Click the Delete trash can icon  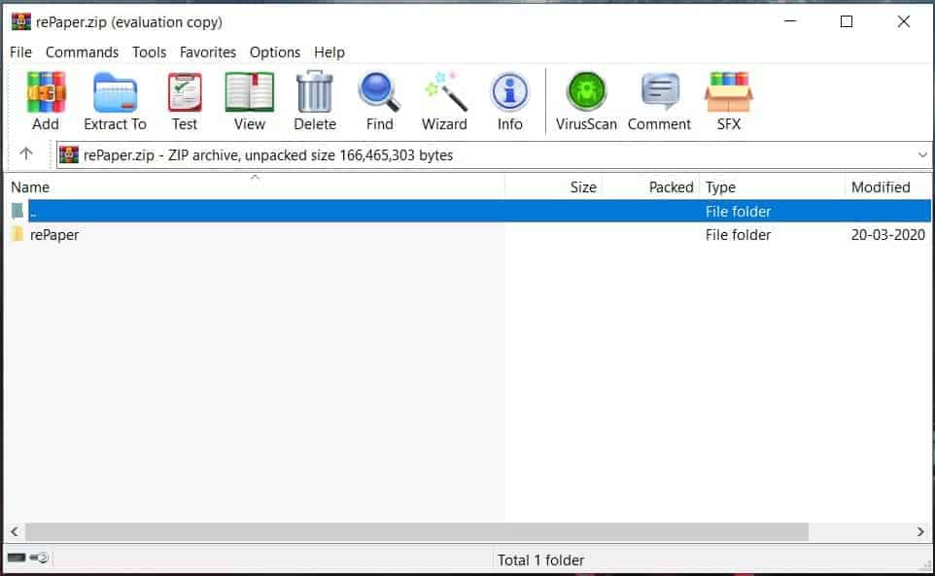(x=315, y=91)
